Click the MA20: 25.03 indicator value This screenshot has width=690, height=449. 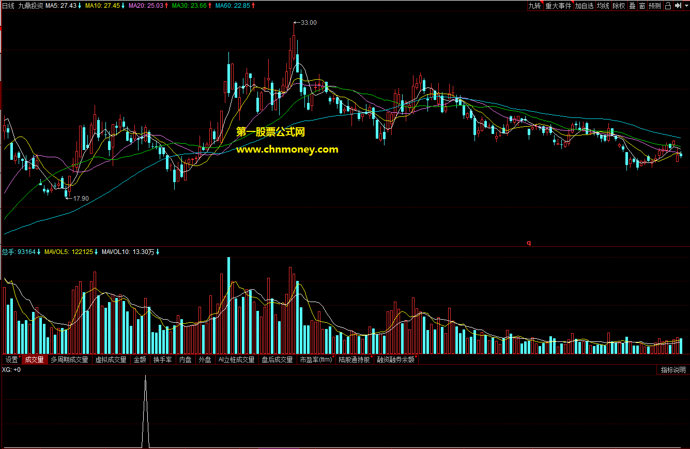point(148,6)
